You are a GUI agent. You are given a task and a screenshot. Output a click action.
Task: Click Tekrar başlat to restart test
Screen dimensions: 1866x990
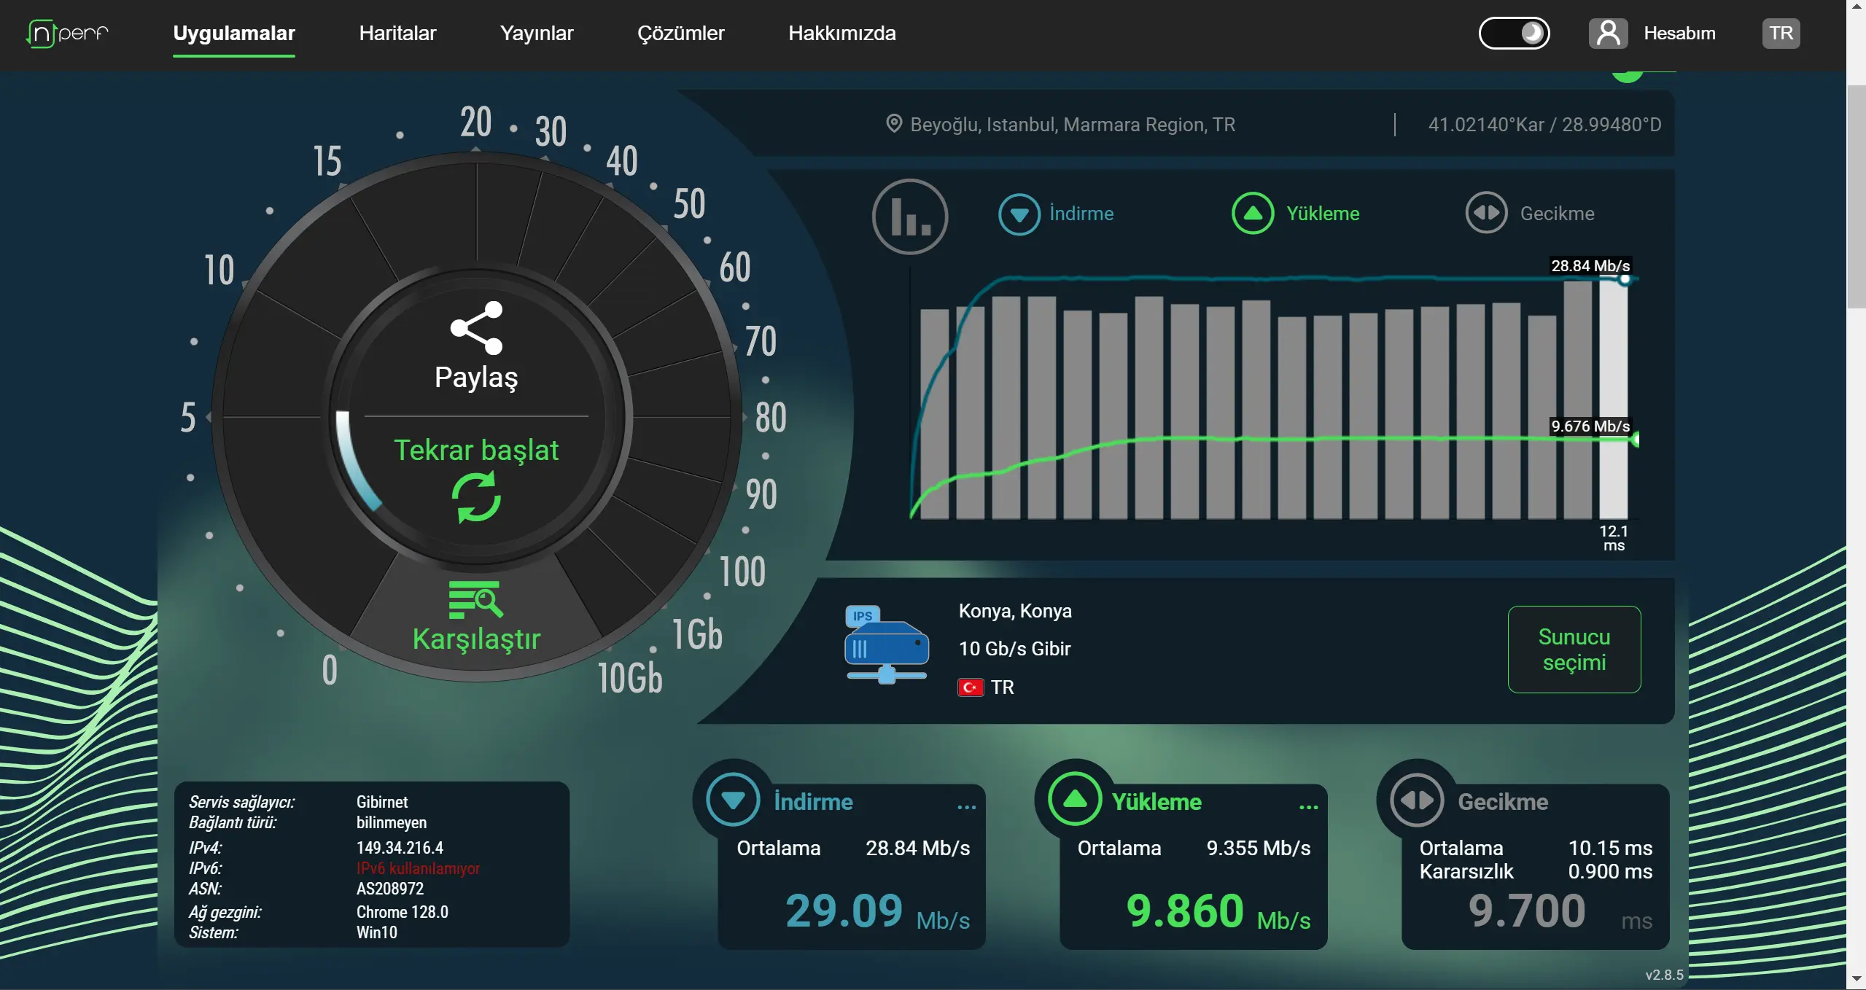[476, 451]
